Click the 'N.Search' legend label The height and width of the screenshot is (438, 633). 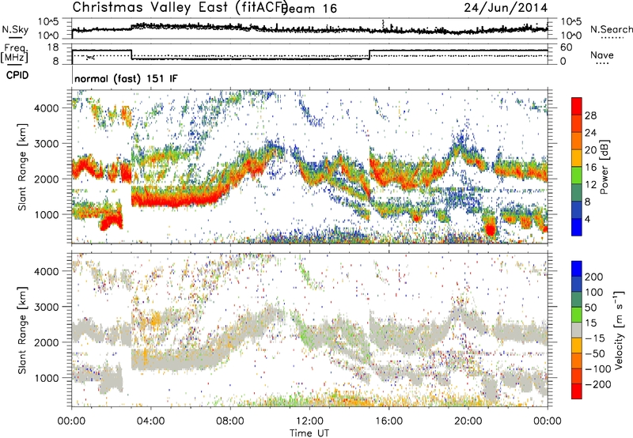point(611,29)
